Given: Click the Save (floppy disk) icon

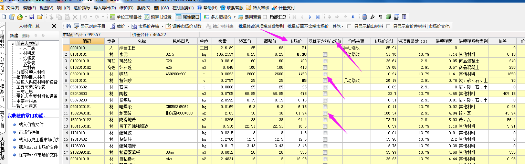Looking at the screenshot, I should pyautogui.click(x=32, y=17).
